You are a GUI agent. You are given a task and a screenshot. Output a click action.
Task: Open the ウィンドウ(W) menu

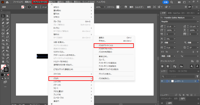point(88,2)
